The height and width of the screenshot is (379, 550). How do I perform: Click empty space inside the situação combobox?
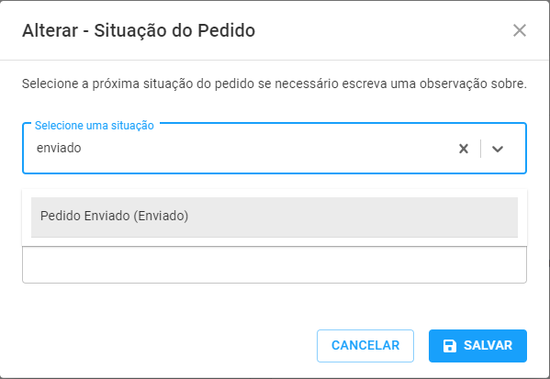(x=266, y=149)
